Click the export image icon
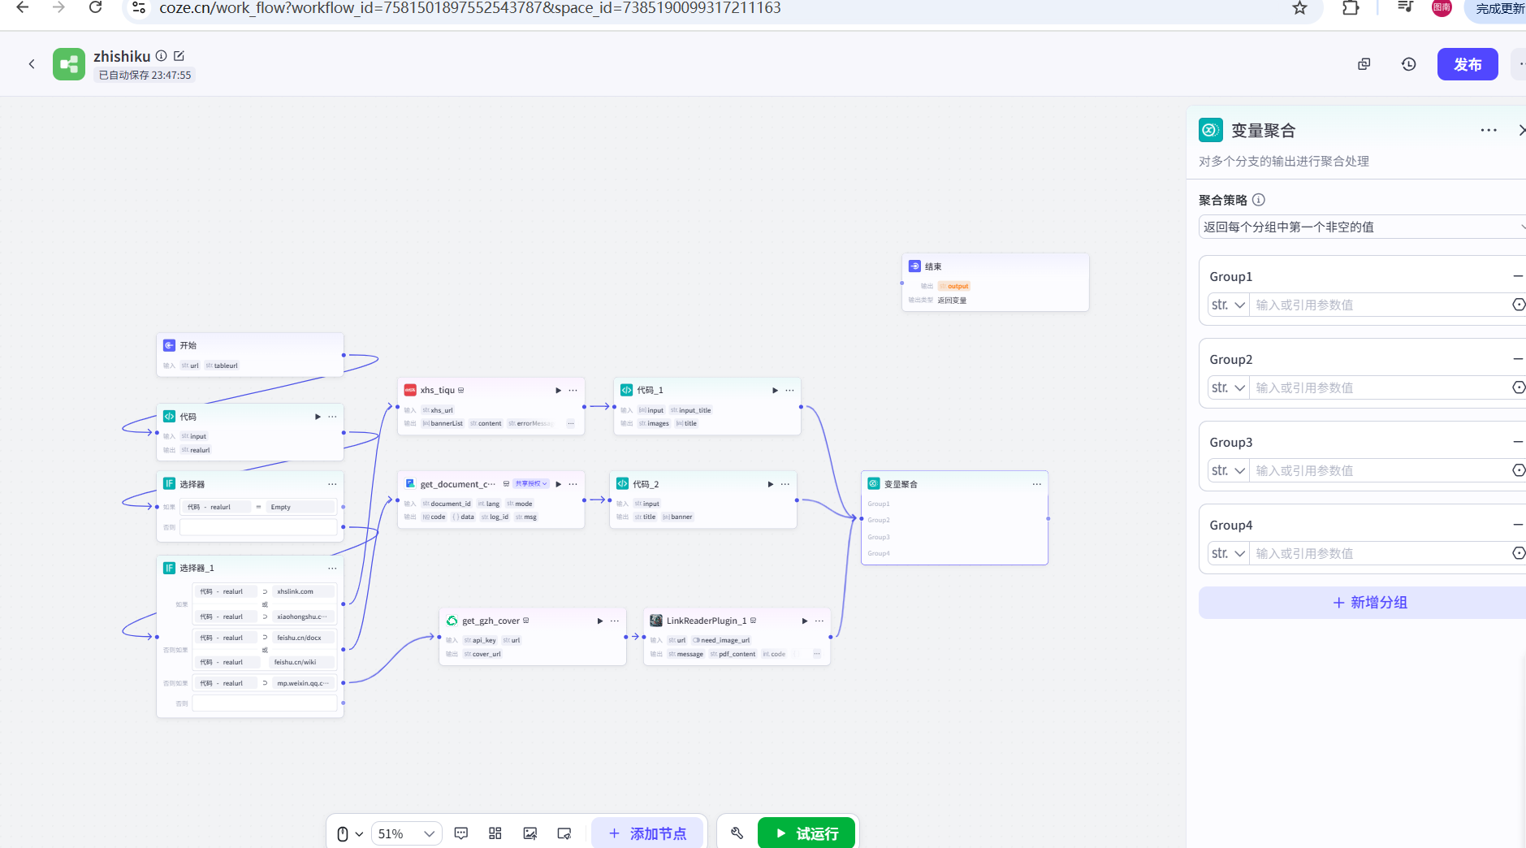 coord(530,833)
